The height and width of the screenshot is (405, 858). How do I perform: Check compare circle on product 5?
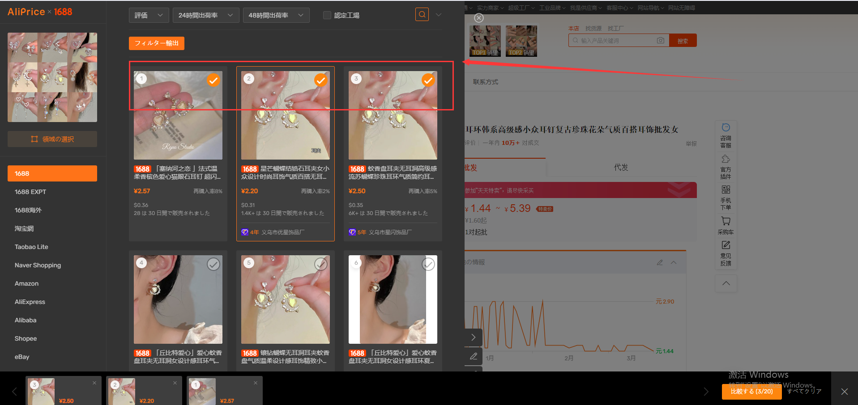[321, 264]
